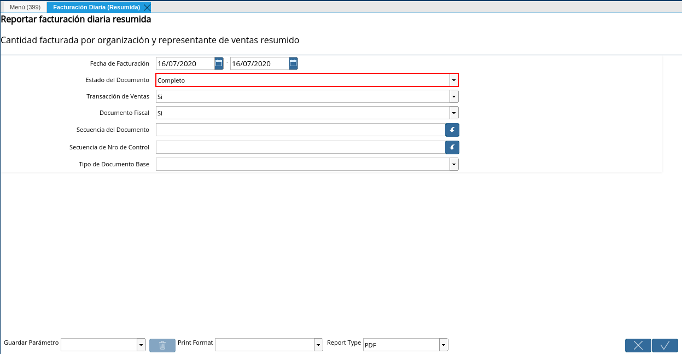The width and height of the screenshot is (682, 354).
Task: Click the Report Type field showing PDF
Action: point(401,345)
